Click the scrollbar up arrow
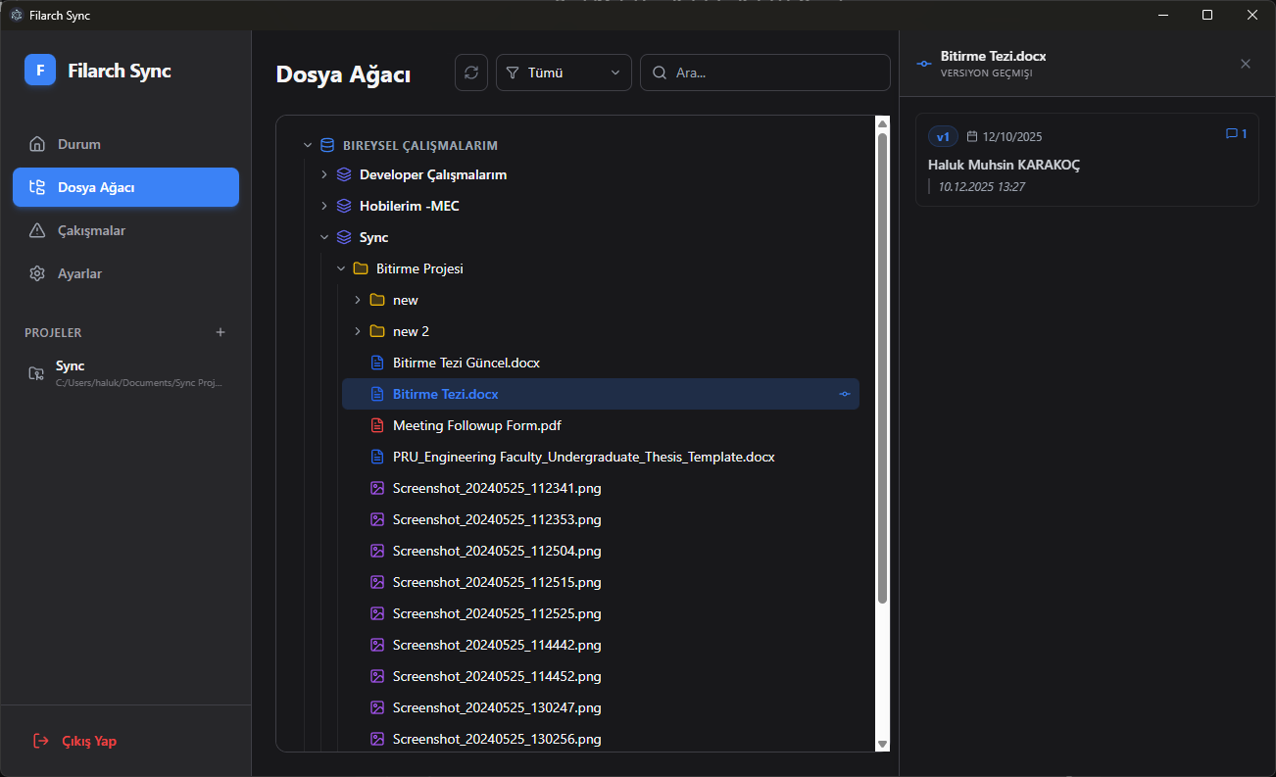 tap(882, 123)
